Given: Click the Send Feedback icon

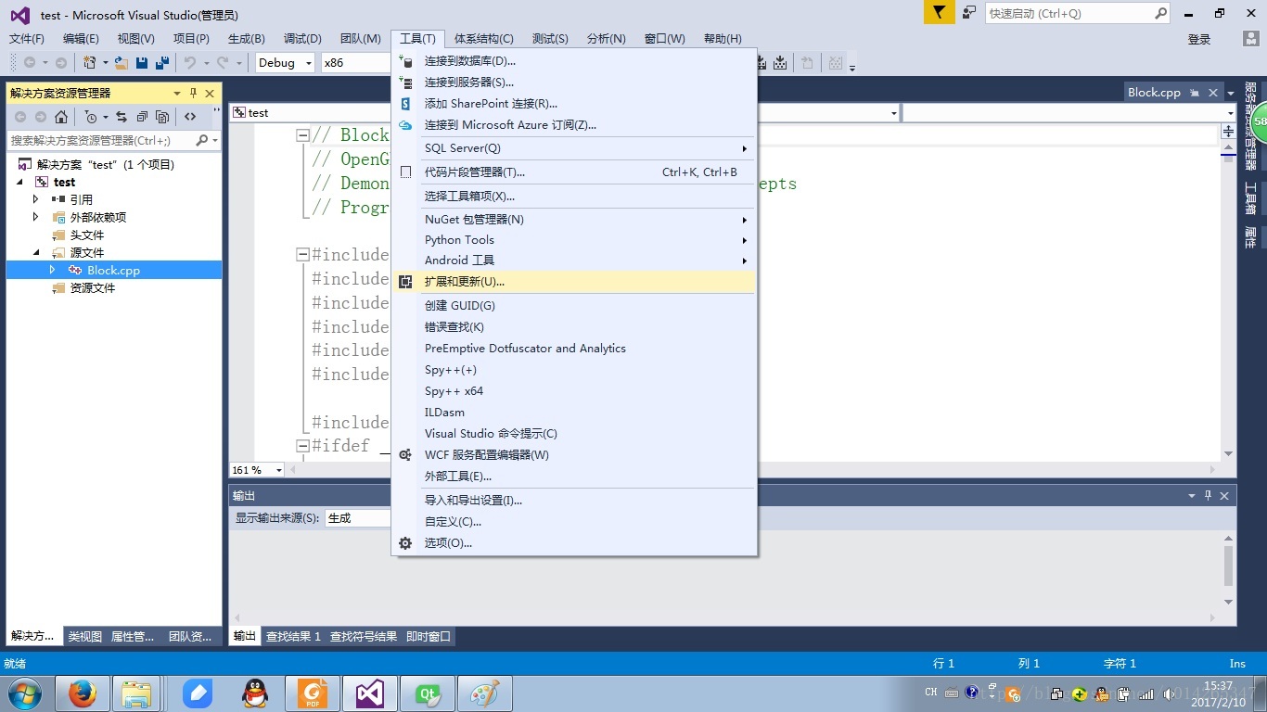Looking at the screenshot, I should click(x=969, y=13).
